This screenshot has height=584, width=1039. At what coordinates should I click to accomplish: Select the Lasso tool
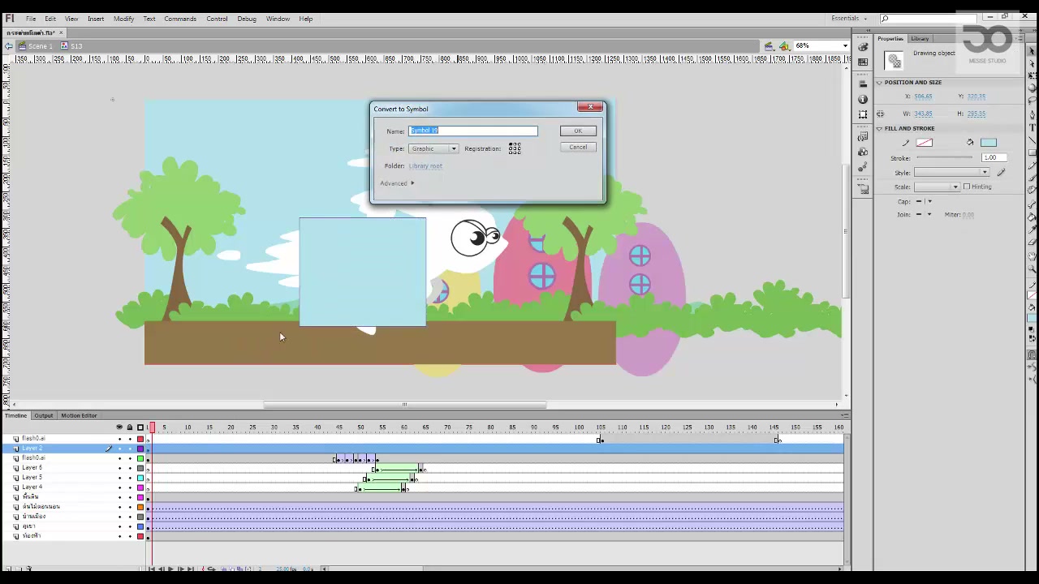tap(1033, 100)
